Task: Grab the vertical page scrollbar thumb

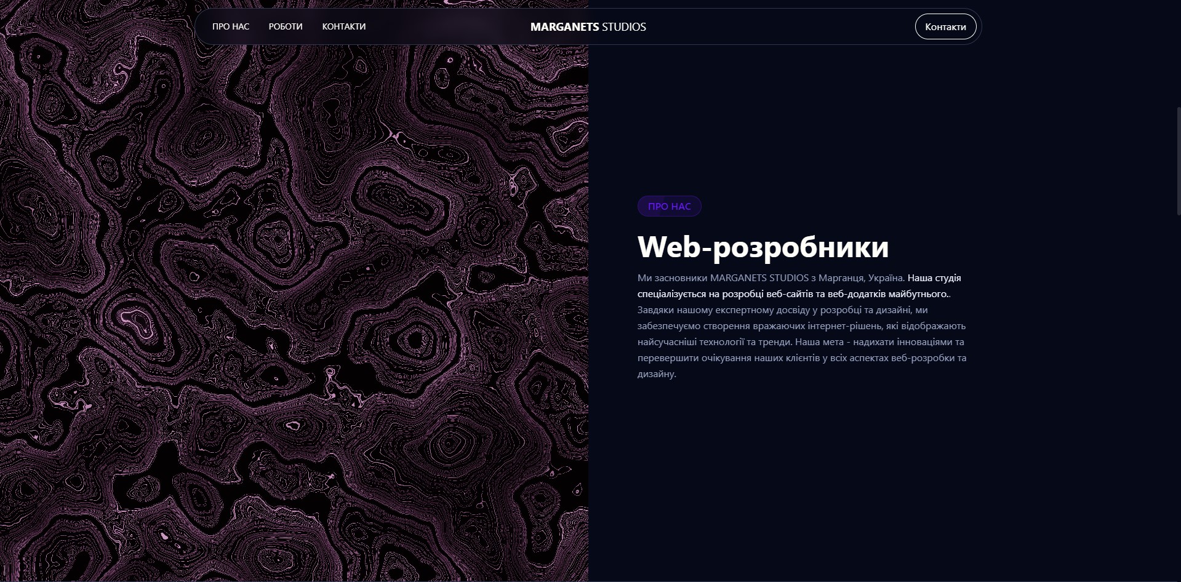Action: click(x=1178, y=160)
